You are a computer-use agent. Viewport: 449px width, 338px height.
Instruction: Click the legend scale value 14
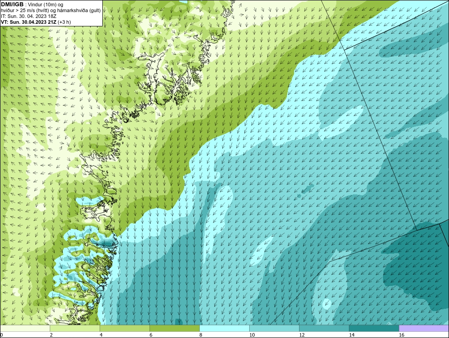[x=352, y=335]
